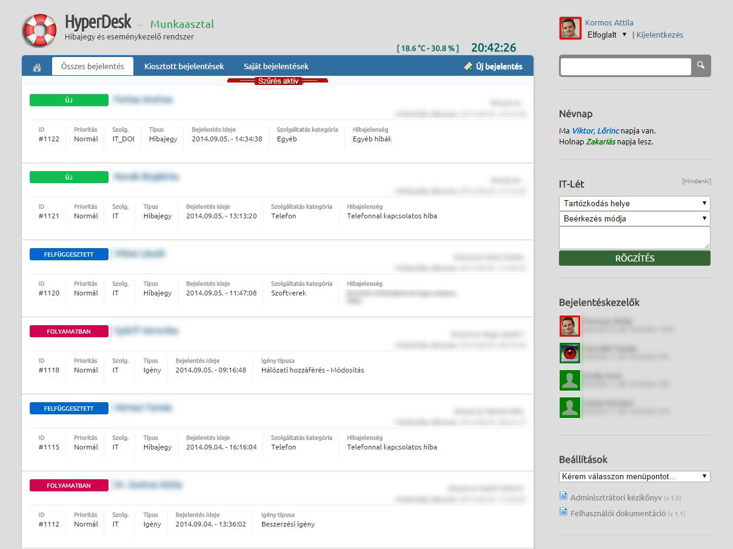Viewport: 733px width, 549px height.
Task: Click into the search input field
Action: pos(625,66)
